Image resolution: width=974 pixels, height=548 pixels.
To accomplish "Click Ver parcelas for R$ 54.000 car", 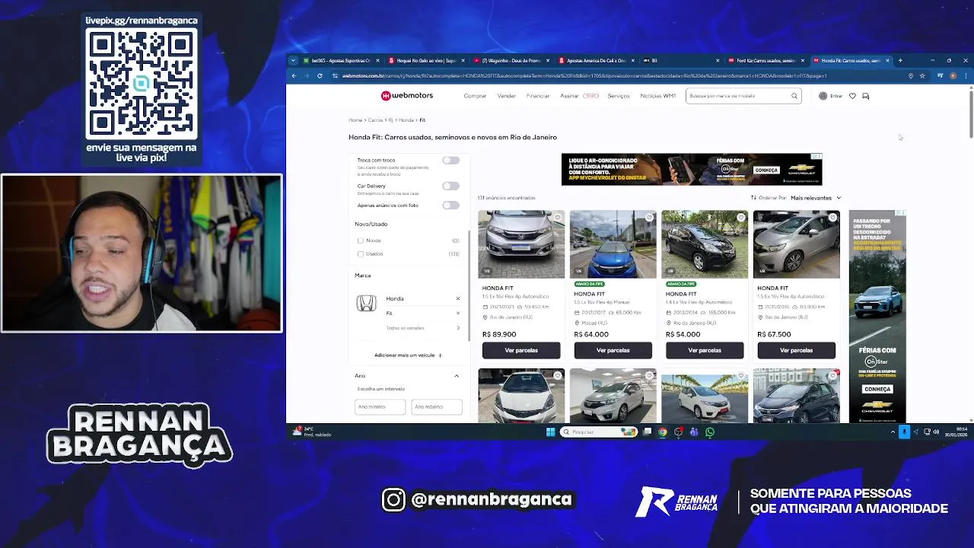I will pos(705,350).
